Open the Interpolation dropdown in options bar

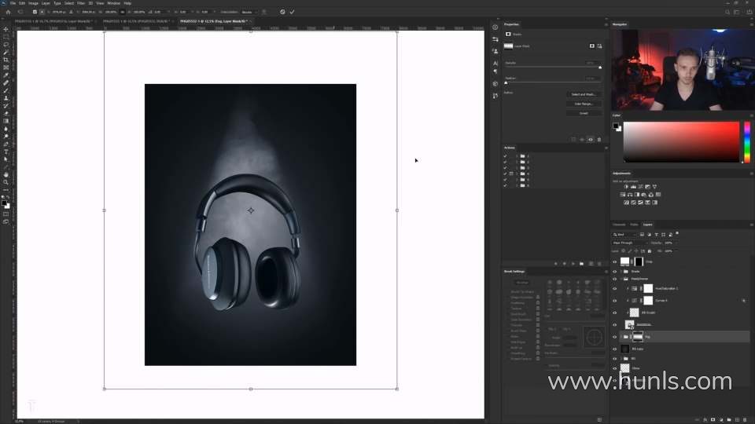[x=248, y=12]
